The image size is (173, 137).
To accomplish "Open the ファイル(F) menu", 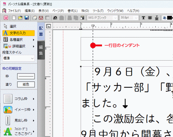I will (x=14, y=11).
